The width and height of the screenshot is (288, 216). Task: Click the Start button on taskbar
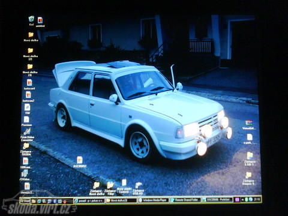coord(25,201)
